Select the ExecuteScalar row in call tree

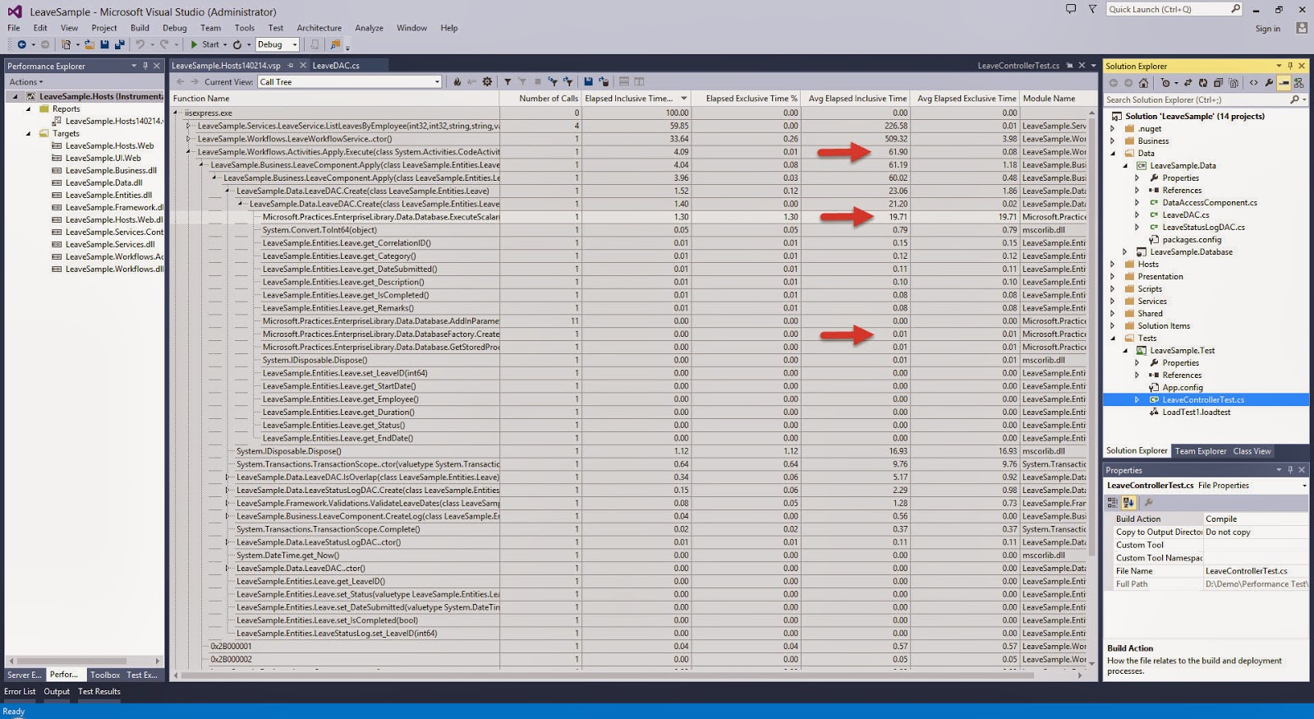pyautogui.click(x=630, y=217)
